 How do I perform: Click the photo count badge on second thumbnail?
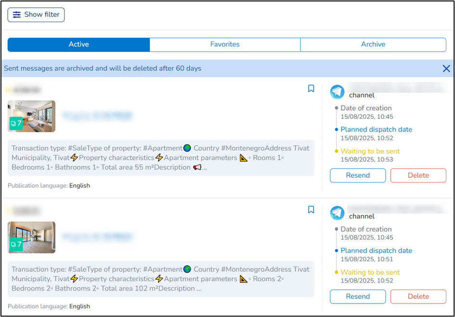(x=16, y=244)
